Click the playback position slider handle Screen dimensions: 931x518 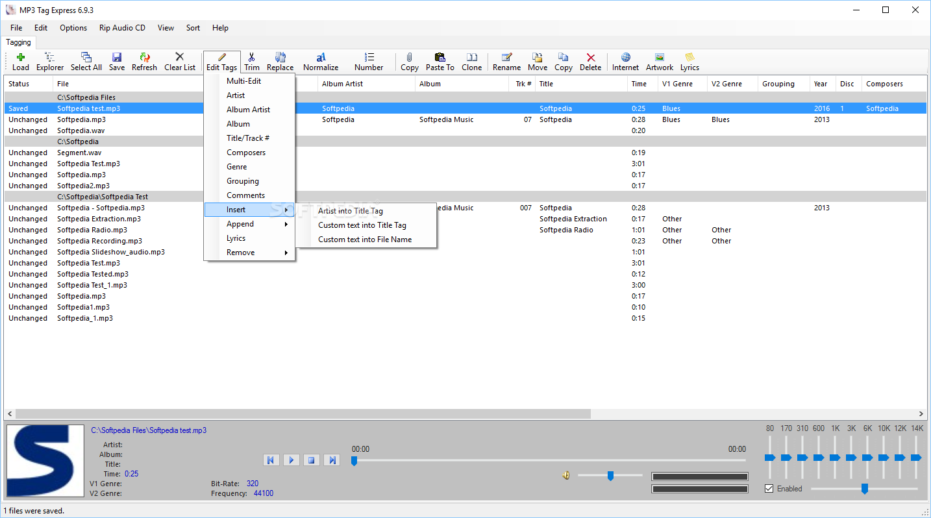pyautogui.click(x=354, y=461)
